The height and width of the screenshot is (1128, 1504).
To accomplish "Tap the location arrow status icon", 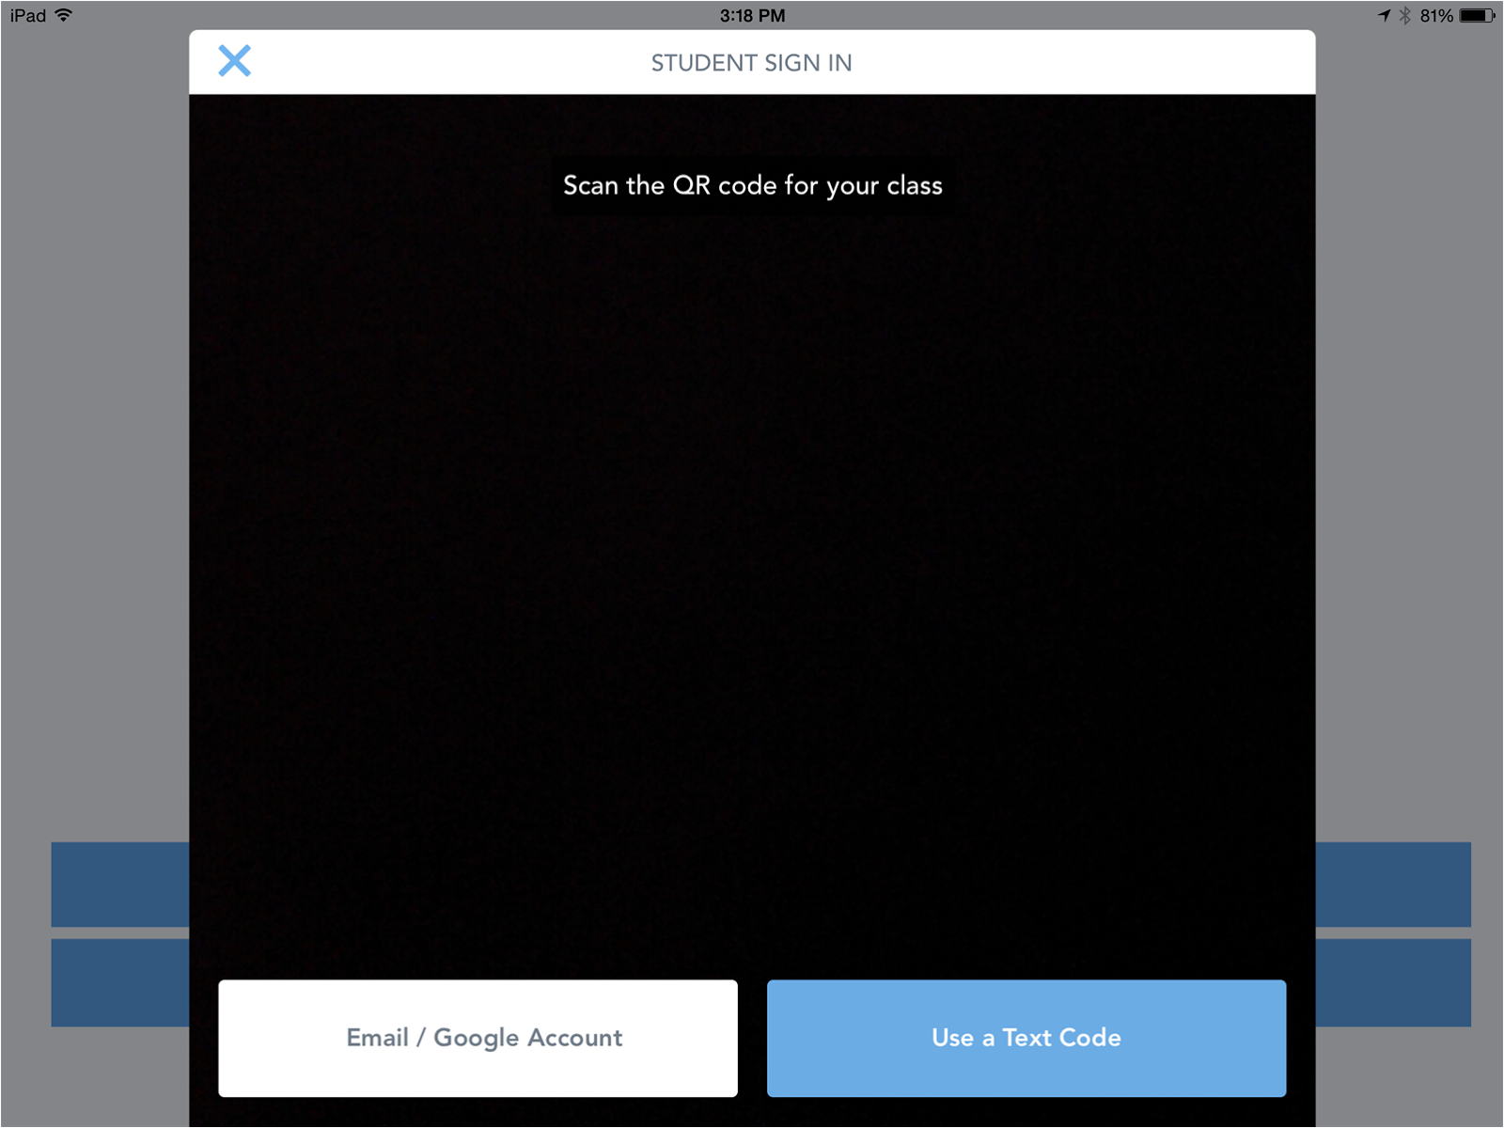I will click(x=1384, y=15).
